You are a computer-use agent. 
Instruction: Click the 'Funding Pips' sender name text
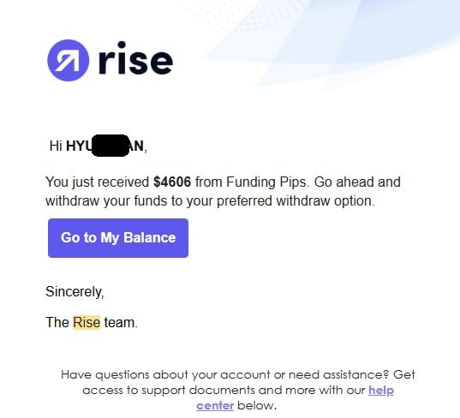coord(266,182)
